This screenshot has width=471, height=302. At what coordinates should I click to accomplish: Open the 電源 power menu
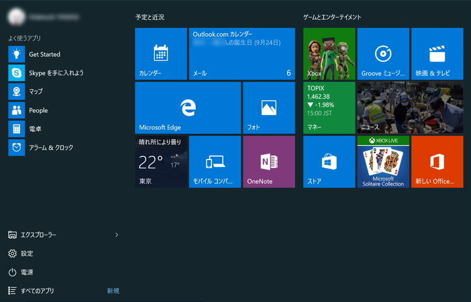pyautogui.click(x=20, y=272)
